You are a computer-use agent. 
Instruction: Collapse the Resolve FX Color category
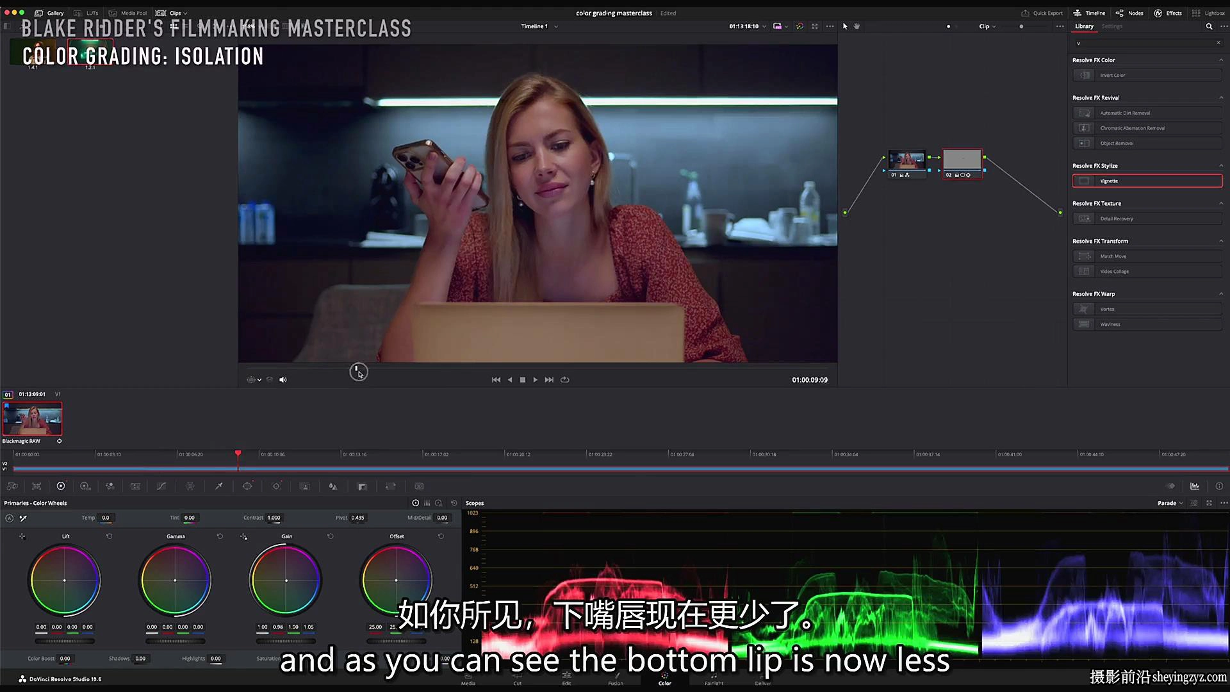[1220, 60]
